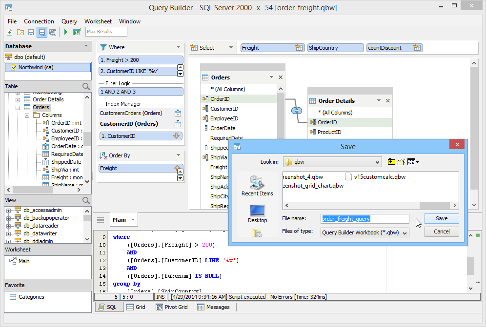Click the new query toolbar icon
Image resolution: width=486 pixels, height=327 pixels.
point(10,32)
